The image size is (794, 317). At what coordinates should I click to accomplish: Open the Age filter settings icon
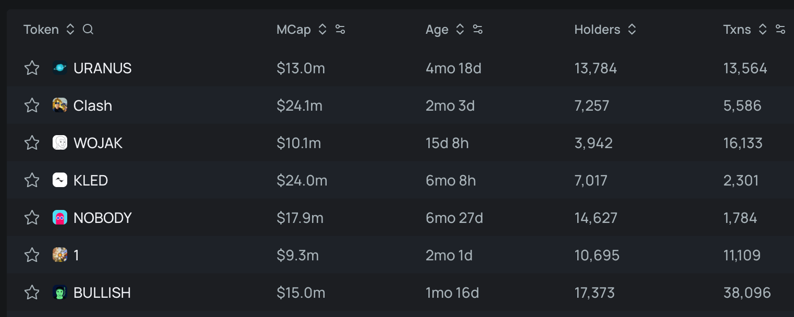478,30
